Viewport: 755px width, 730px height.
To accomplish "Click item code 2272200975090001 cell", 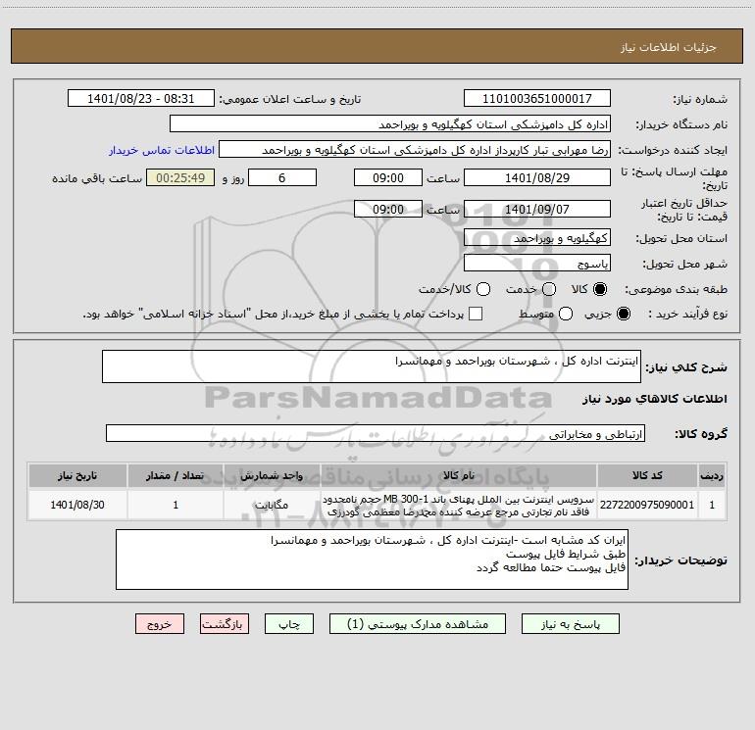I will (x=647, y=505).
